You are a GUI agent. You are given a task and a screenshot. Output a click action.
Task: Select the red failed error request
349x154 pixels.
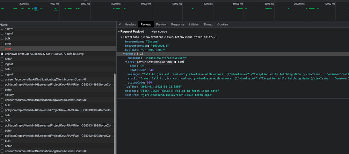tap(58, 48)
